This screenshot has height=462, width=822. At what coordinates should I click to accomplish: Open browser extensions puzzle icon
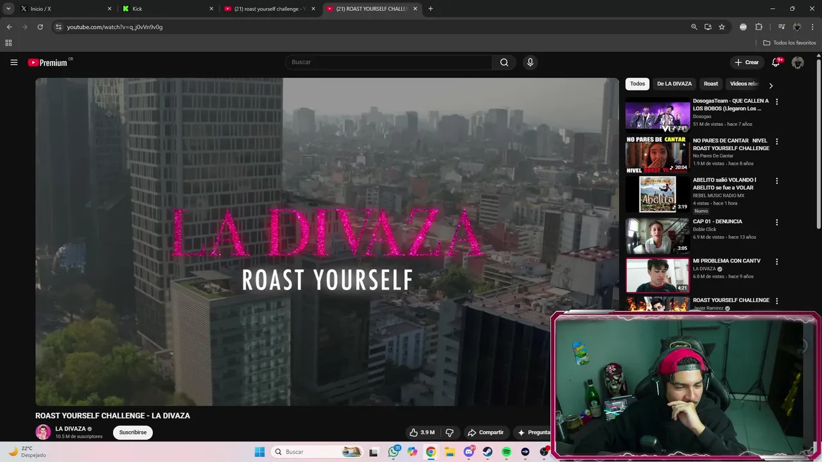tap(758, 27)
